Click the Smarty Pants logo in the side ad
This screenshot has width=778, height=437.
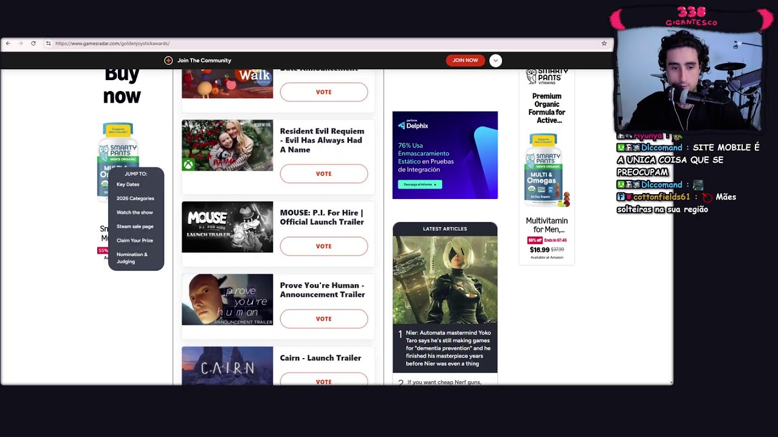coord(547,77)
